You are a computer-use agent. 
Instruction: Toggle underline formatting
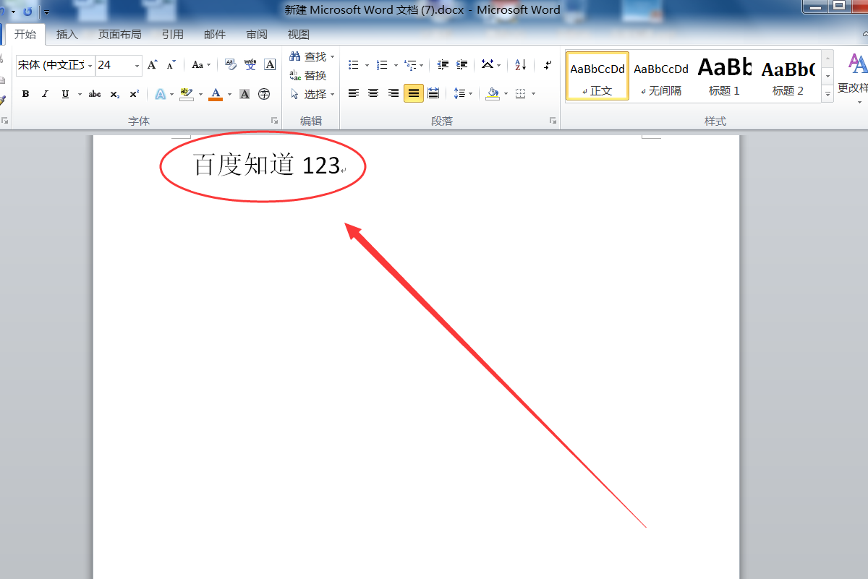66,94
